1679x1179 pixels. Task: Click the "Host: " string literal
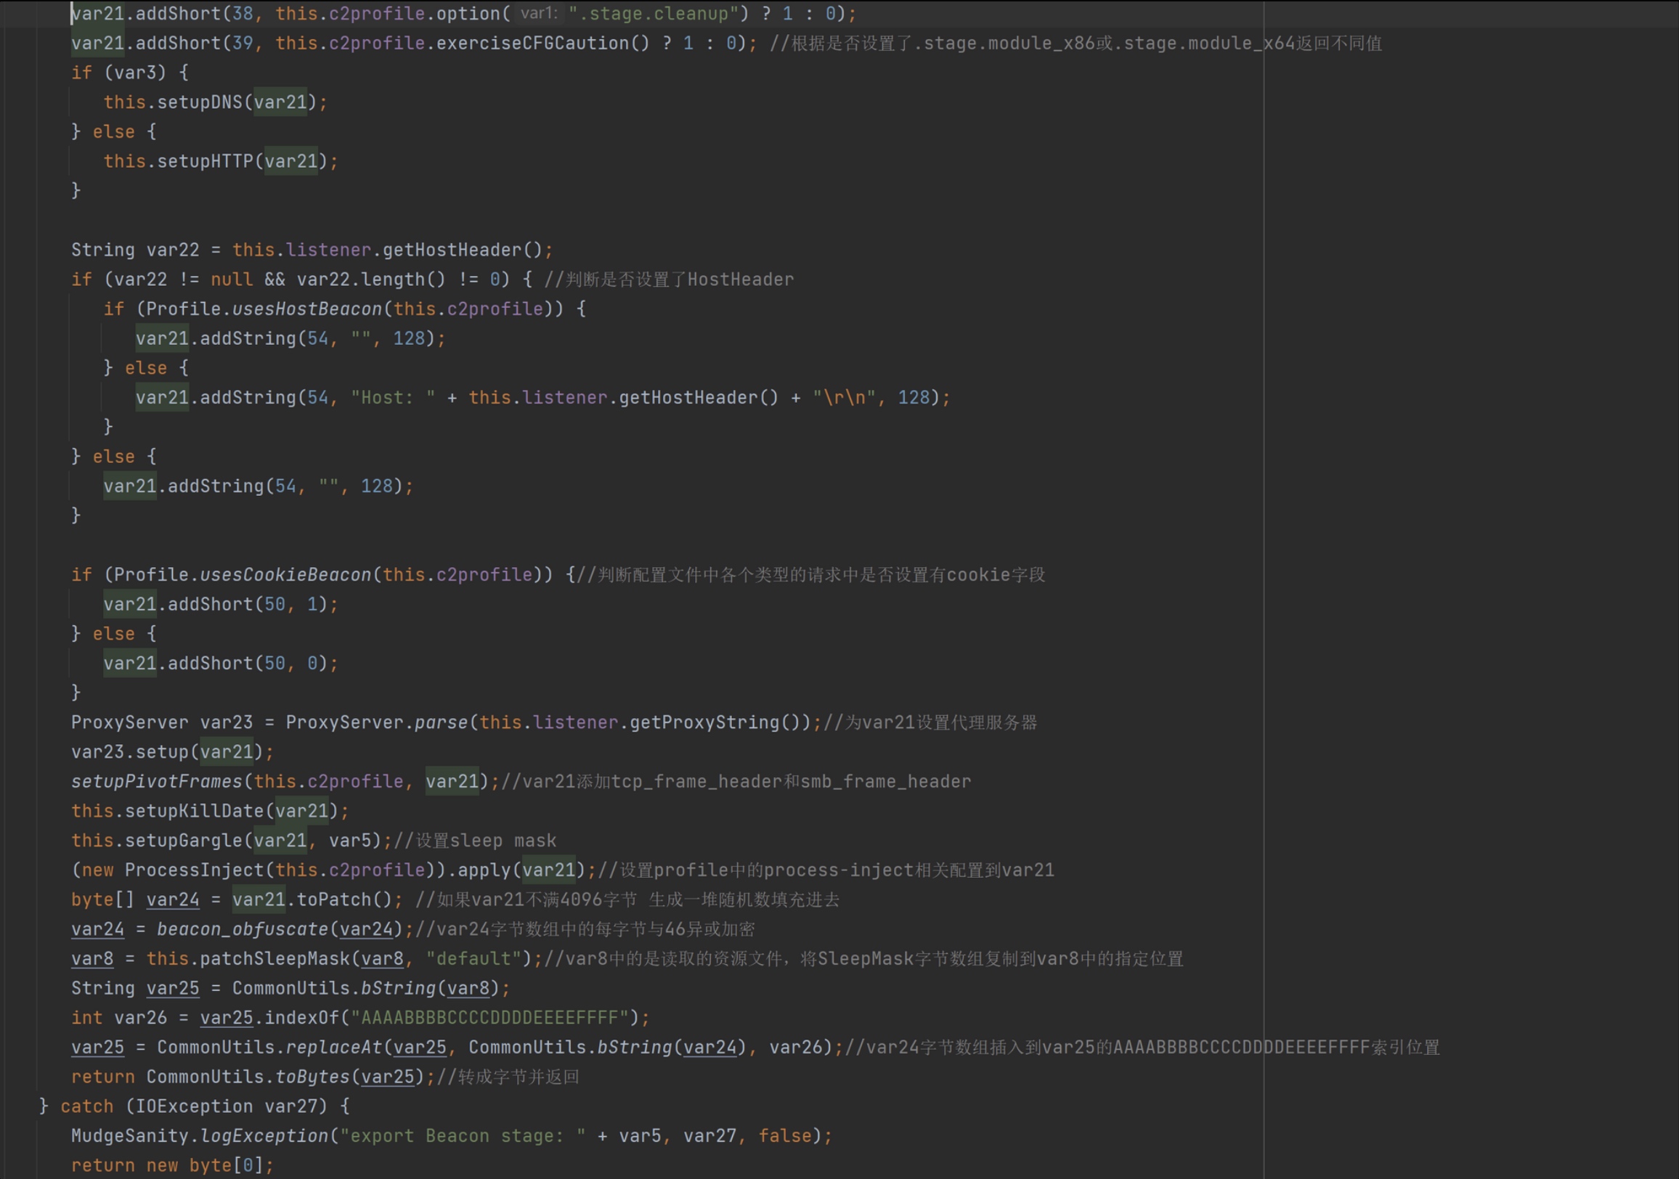[x=393, y=398]
